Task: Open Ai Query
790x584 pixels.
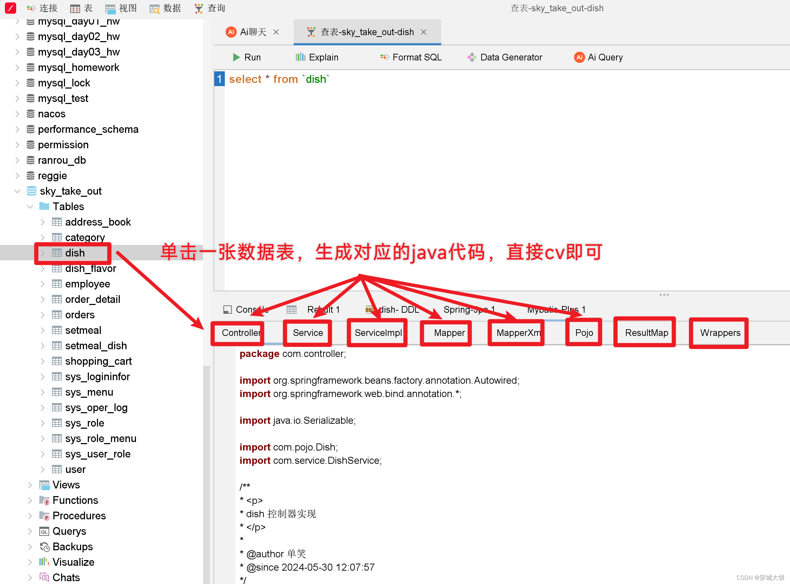Action: tap(579, 57)
